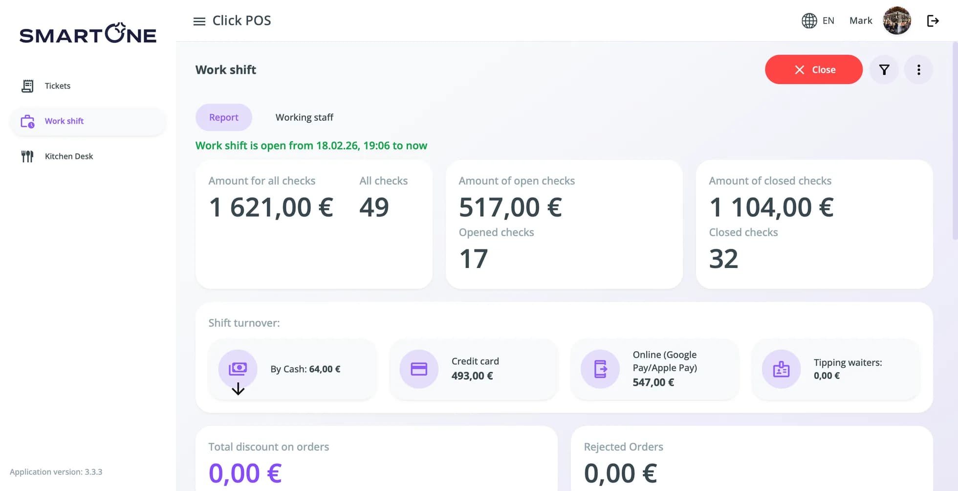The width and height of the screenshot is (958, 491).
Task: Click the online payment phone icon
Action: pos(600,369)
